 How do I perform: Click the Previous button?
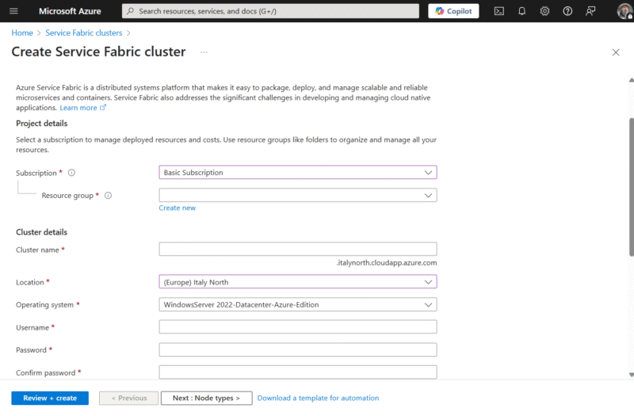[129, 398]
